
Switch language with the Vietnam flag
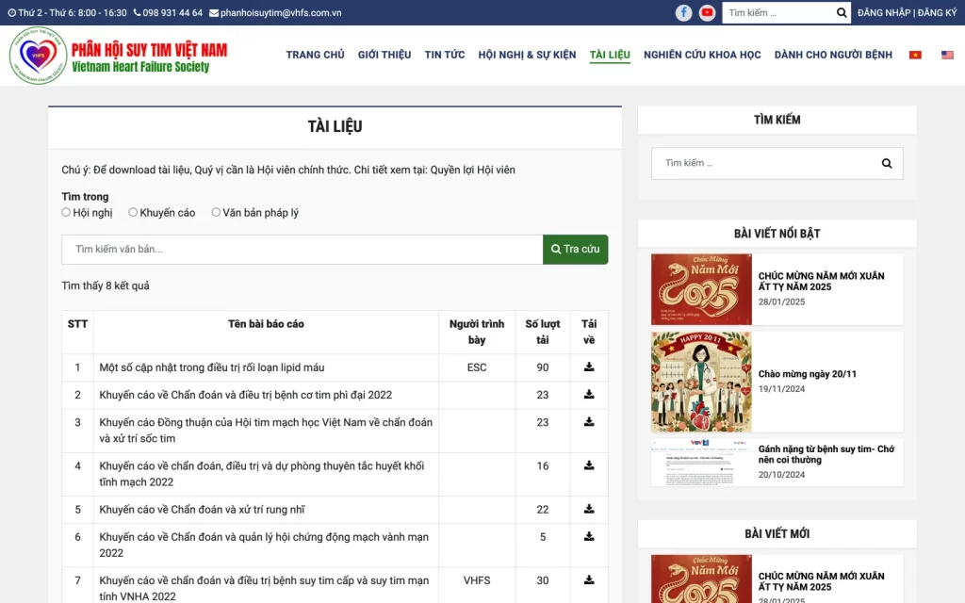(915, 55)
